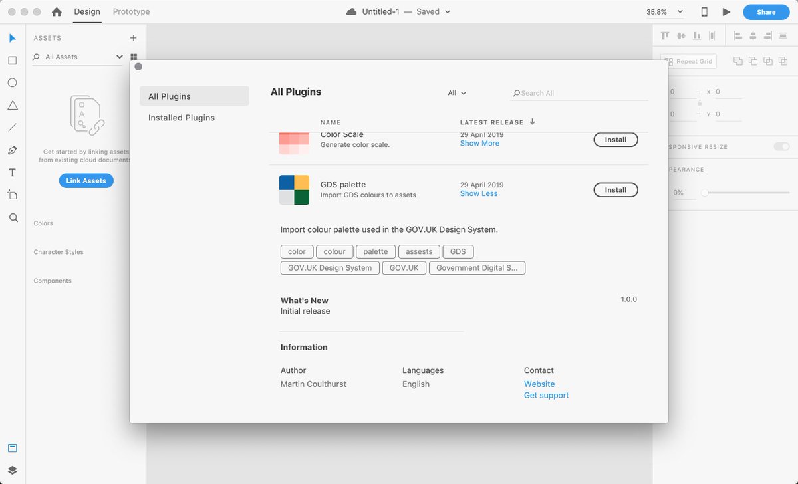Screen dimensions: 798x484
Task: Select the Zoom magnifier tool
Action: tap(13, 217)
